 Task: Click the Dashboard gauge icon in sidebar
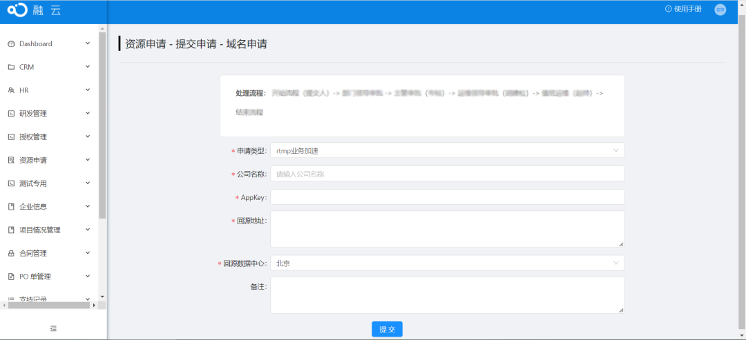point(11,44)
